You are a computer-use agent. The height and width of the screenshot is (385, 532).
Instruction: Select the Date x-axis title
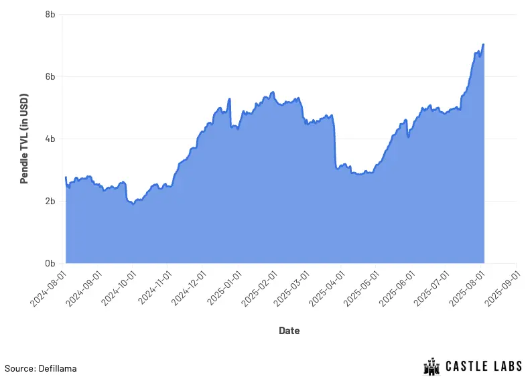(x=289, y=331)
